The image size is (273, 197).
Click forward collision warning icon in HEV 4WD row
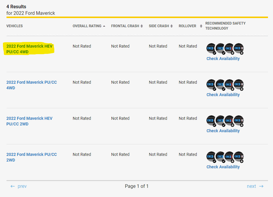(211, 49)
